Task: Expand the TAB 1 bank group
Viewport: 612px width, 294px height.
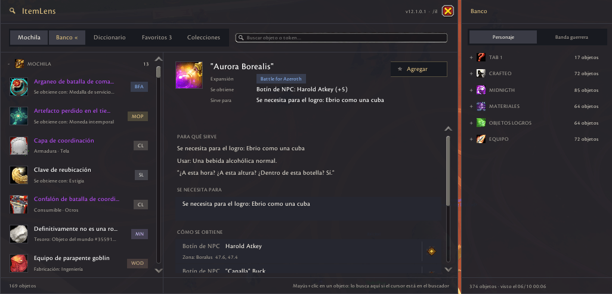Action: [x=471, y=57]
